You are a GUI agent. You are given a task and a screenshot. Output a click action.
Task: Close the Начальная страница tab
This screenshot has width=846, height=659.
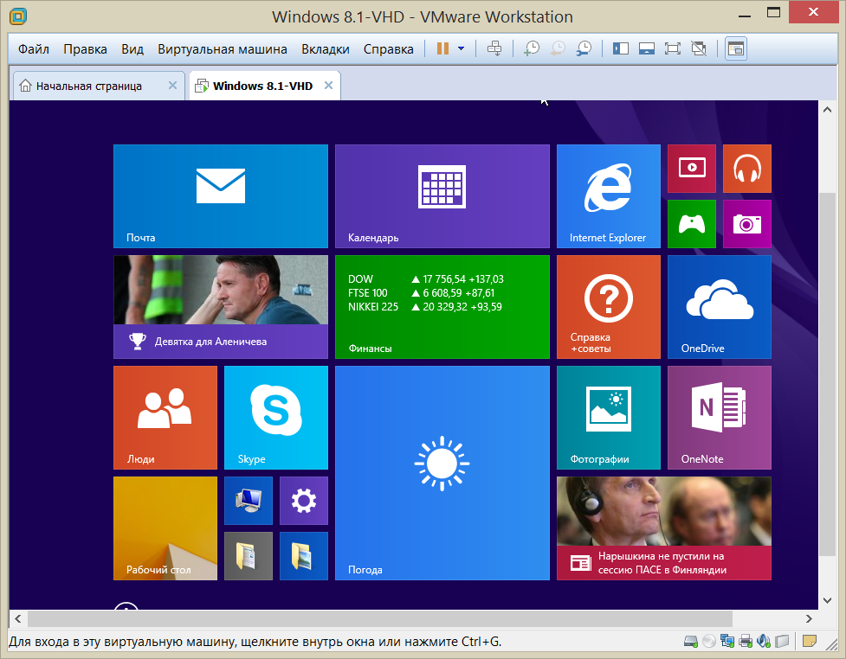[x=172, y=85]
